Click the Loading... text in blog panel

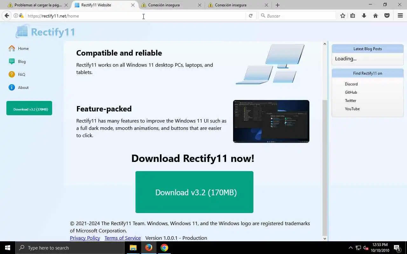point(346,58)
